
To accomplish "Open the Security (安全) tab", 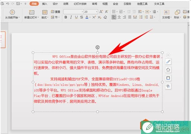I will coord(115,4).
